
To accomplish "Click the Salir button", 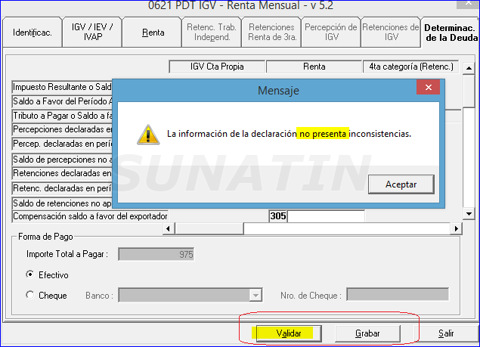I will [446, 333].
